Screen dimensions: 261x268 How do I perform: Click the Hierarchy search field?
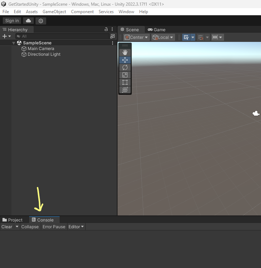(x=62, y=36)
